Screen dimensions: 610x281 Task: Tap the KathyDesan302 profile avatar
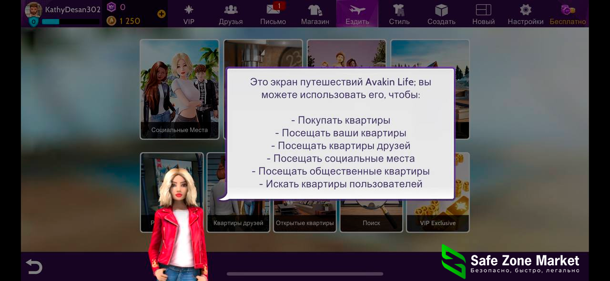[33, 10]
